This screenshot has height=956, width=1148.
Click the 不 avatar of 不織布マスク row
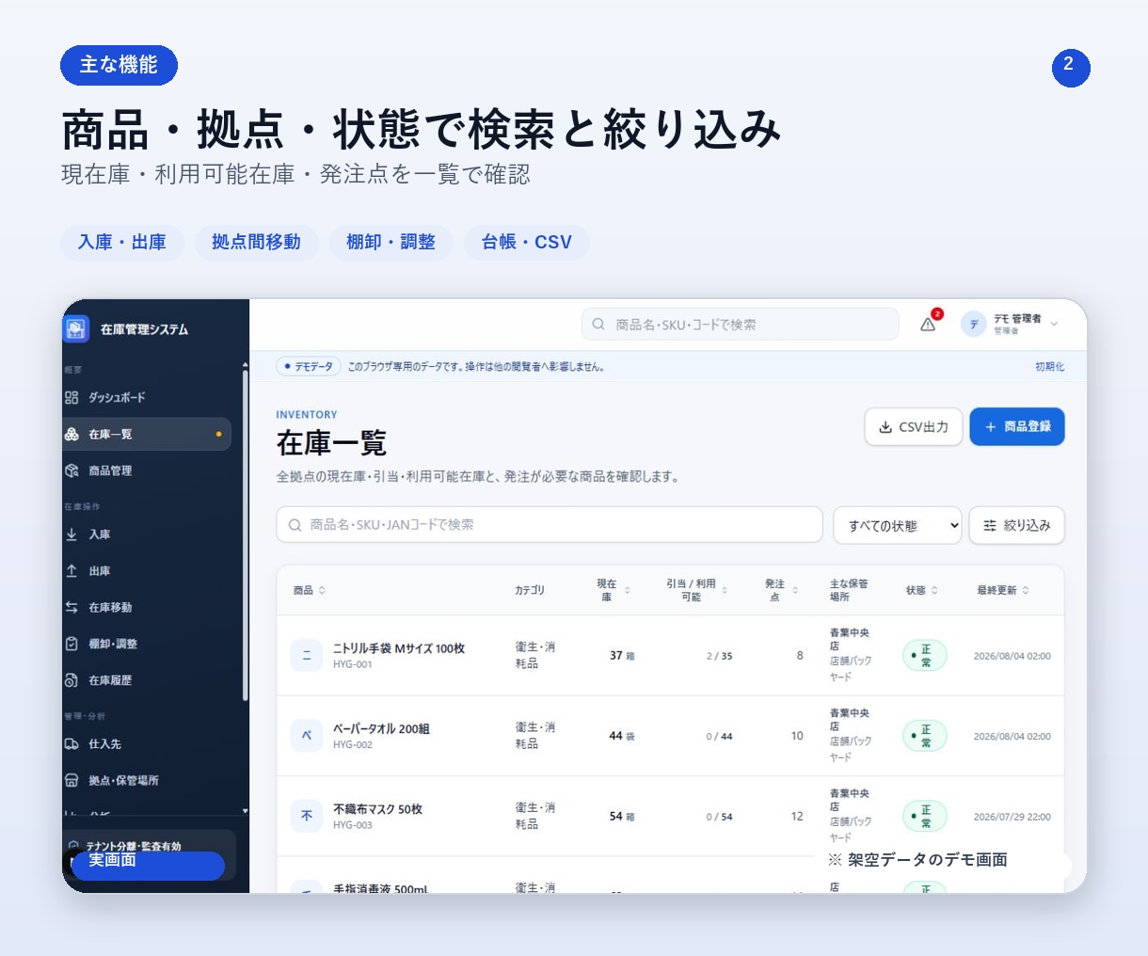[x=307, y=816]
